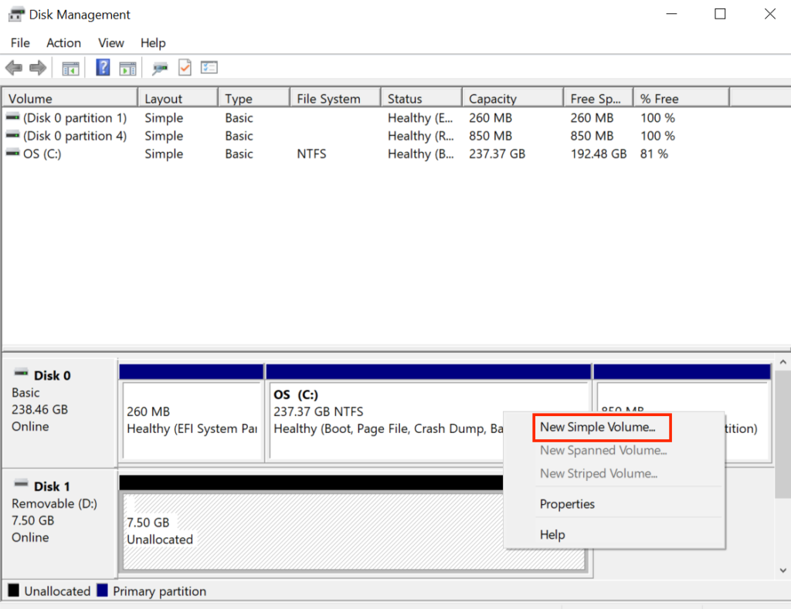Sort by the File System column header

click(328, 99)
